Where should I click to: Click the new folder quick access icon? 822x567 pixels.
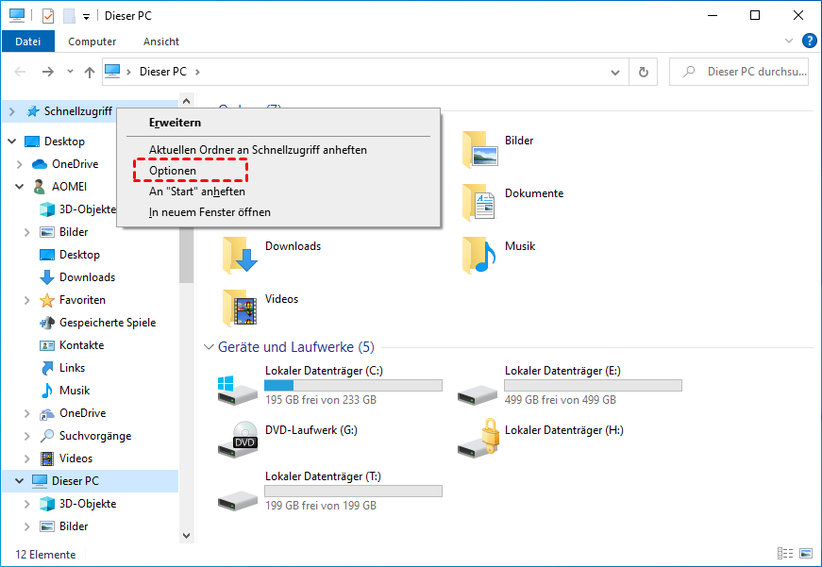(x=69, y=16)
